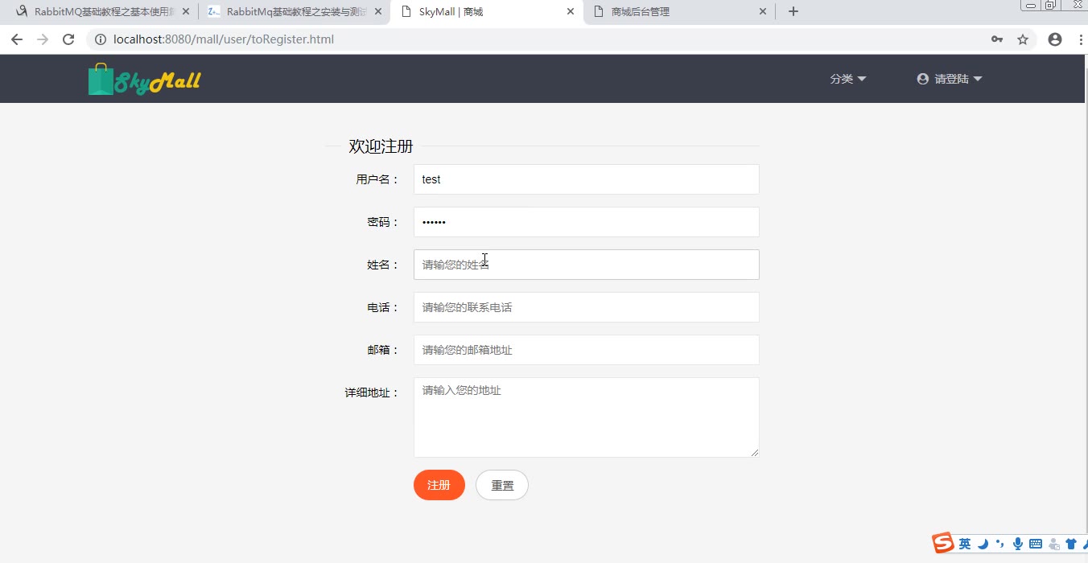1088x563 pixels.
Task: Open Chrome profile avatar icon
Action: coord(1055,39)
